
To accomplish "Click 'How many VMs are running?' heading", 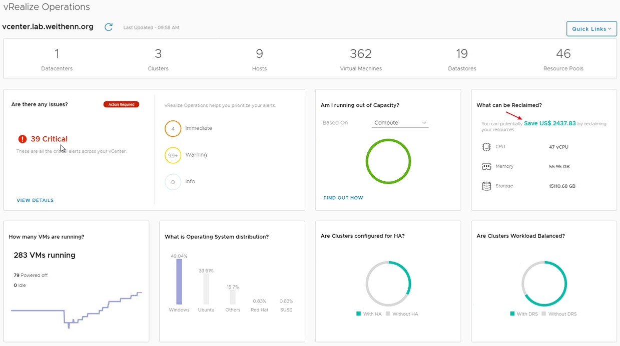I will 47,237.
